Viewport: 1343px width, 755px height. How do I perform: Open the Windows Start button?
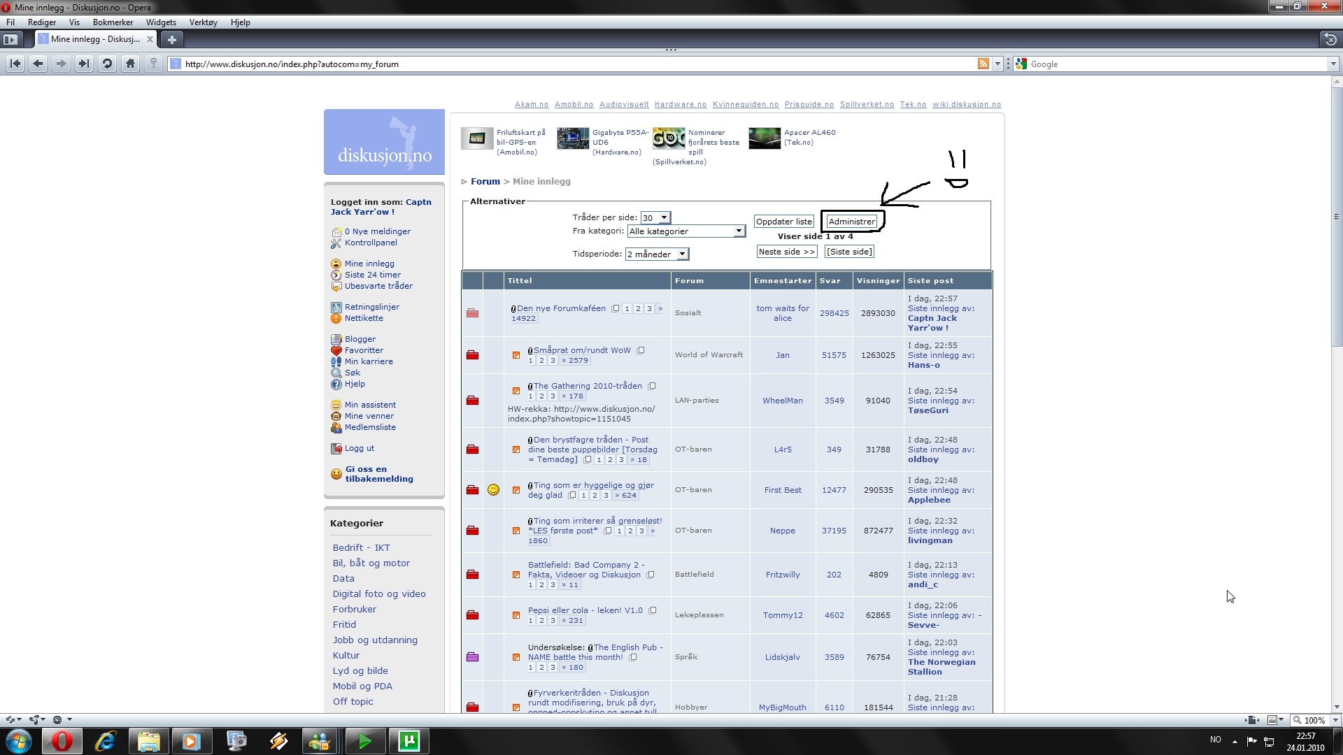19,741
